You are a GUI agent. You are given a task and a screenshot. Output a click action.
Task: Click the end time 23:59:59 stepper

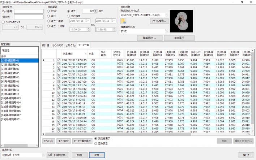point(114,30)
